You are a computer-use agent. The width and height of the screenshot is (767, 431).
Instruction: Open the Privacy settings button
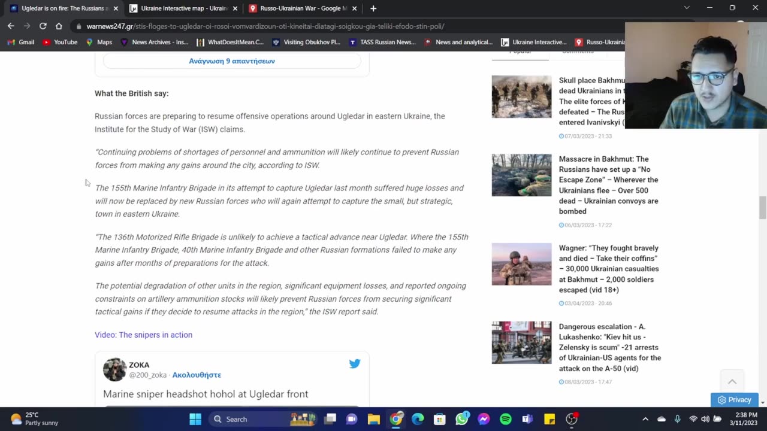(x=734, y=400)
